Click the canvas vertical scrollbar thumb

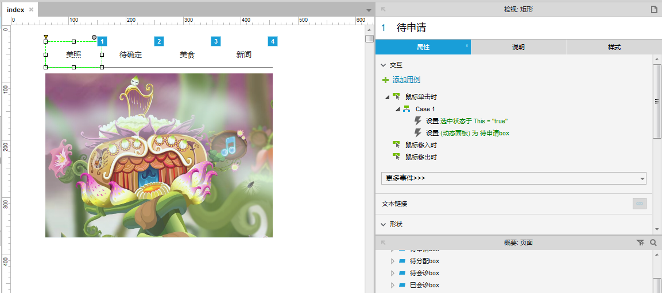click(x=369, y=39)
